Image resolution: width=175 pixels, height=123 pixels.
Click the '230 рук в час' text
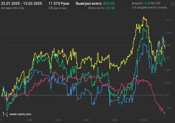click(57, 8)
